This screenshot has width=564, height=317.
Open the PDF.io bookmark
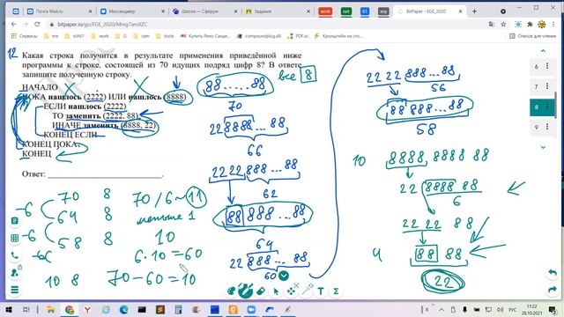click(x=298, y=36)
